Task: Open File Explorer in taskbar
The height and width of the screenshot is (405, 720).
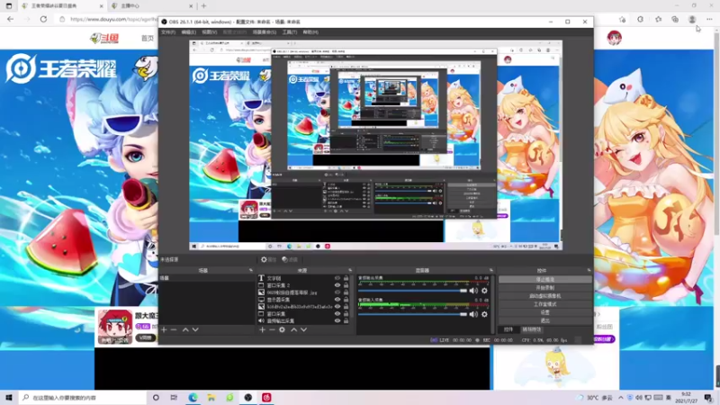Action: pyautogui.click(x=211, y=398)
